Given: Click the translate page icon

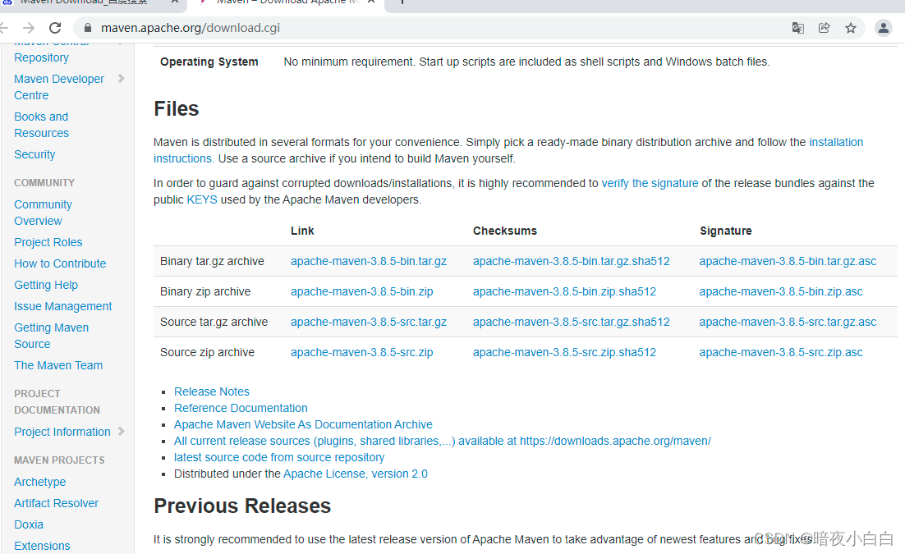Looking at the screenshot, I should coord(797,28).
